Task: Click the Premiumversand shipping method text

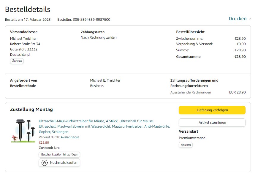Action: pyautogui.click(x=192, y=138)
